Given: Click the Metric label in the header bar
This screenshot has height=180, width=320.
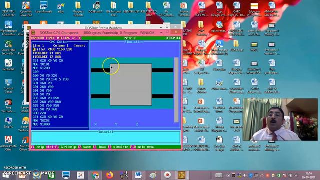Looking at the screenshot, I should coord(130,38).
